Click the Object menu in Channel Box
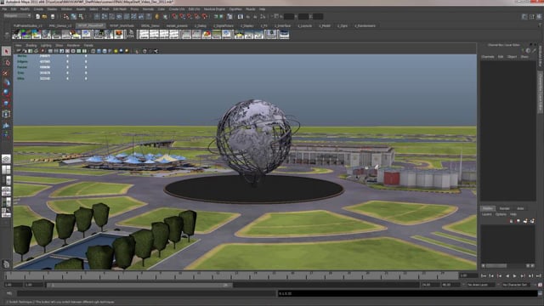Screen dimensions: 544x306 [x=512, y=57]
